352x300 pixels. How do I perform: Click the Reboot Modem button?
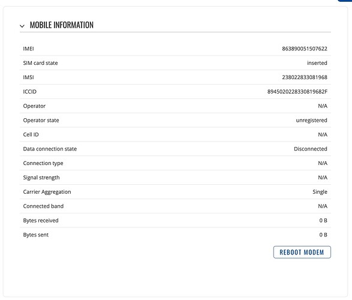(x=302, y=252)
